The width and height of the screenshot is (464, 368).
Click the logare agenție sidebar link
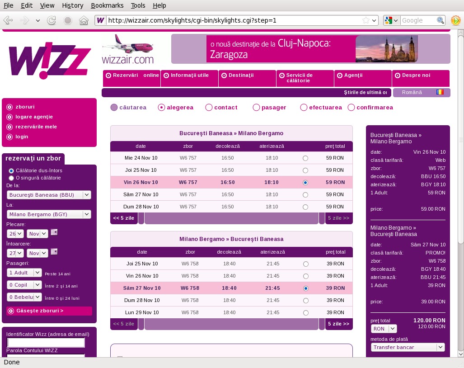[x=34, y=117]
